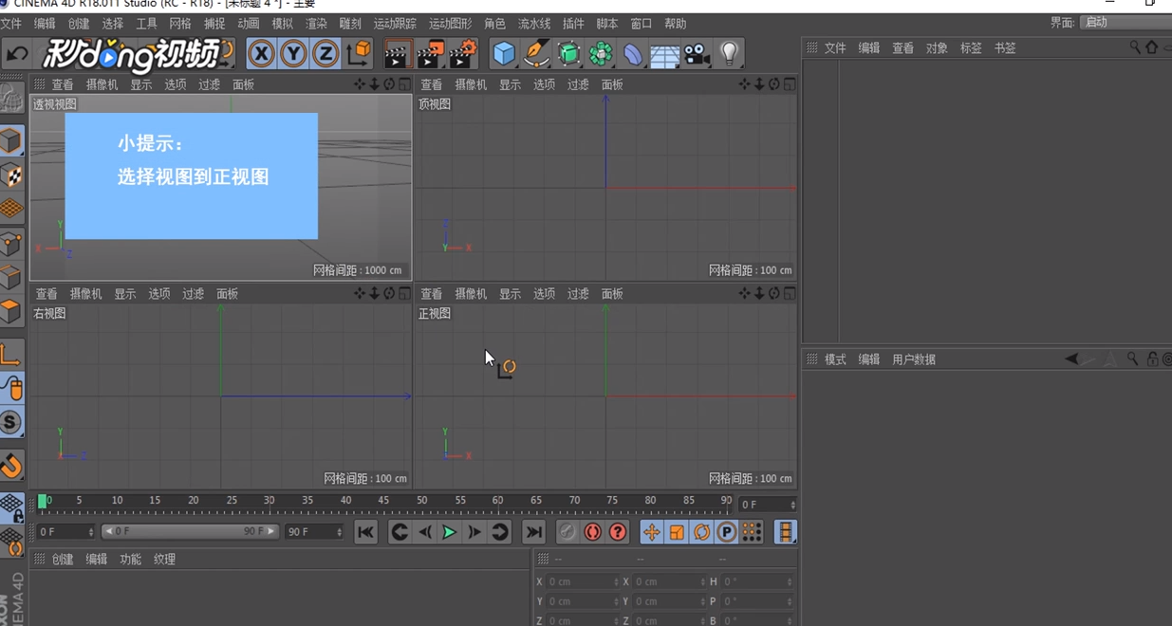1172x626 pixels.
Task: Add a Camera object icon
Action: click(x=698, y=54)
